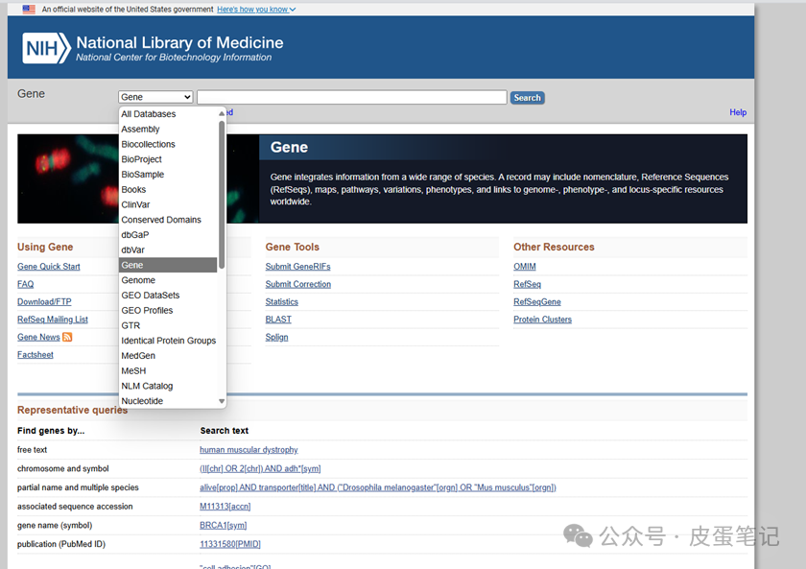806x569 pixels.
Task: Choose GEO Profiles in dropdown
Action: [x=168, y=311]
